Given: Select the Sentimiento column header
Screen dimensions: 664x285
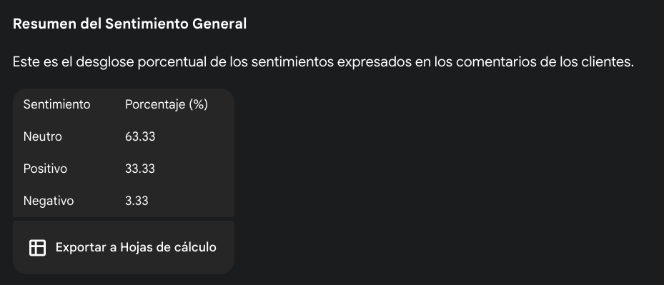Looking at the screenshot, I should pyautogui.click(x=56, y=104).
